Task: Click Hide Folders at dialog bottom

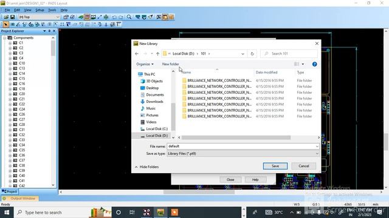Action: coord(147,167)
